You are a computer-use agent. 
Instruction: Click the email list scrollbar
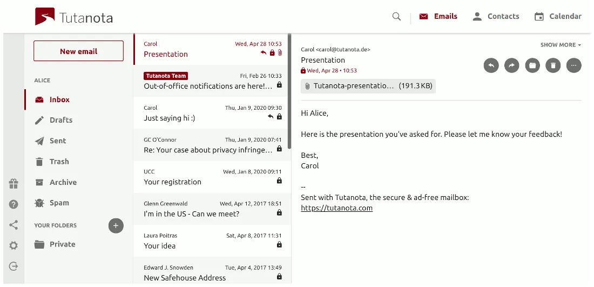coord(289,91)
